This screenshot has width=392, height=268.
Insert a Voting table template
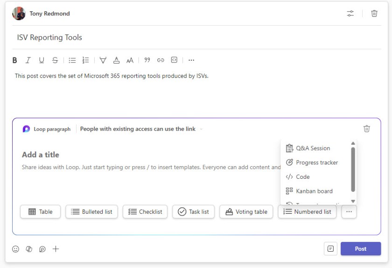click(x=246, y=212)
